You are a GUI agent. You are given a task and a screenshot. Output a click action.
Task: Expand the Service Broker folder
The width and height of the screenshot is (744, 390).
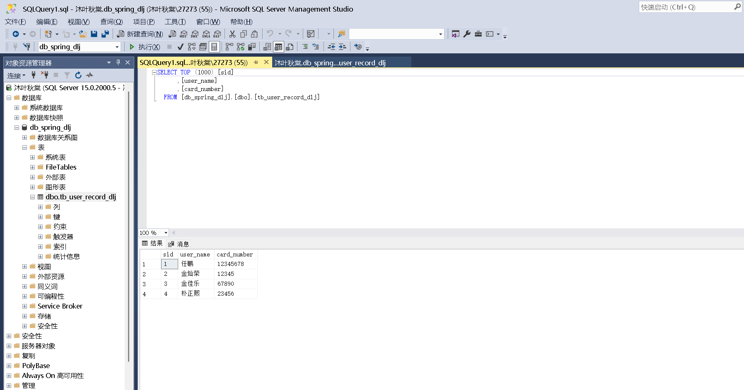tap(24, 306)
